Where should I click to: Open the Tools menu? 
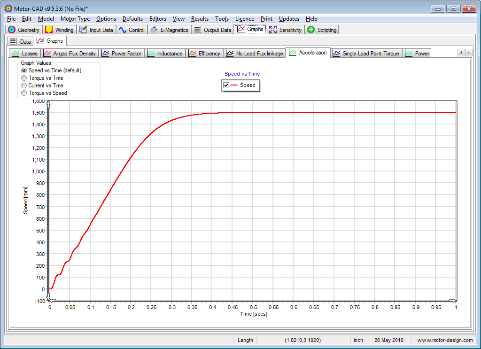[222, 19]
